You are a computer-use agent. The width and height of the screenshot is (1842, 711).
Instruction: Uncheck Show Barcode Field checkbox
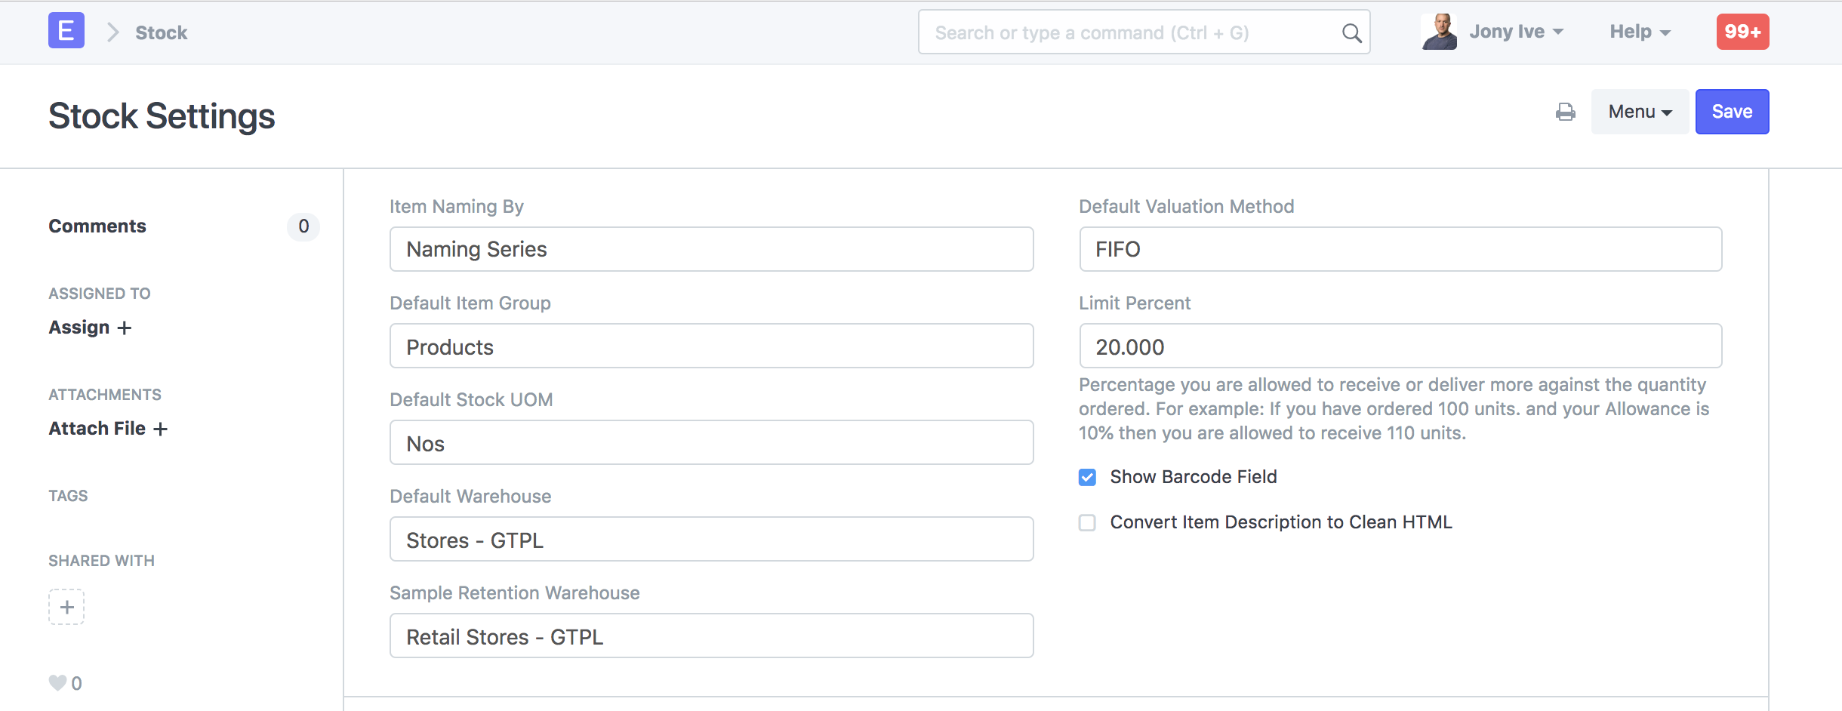(x=1087, y=477)
